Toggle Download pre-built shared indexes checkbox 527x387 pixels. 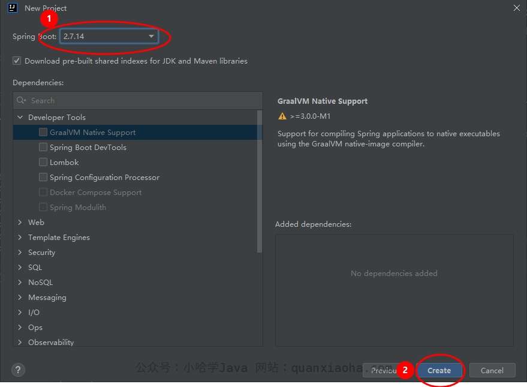click(17, 61)
